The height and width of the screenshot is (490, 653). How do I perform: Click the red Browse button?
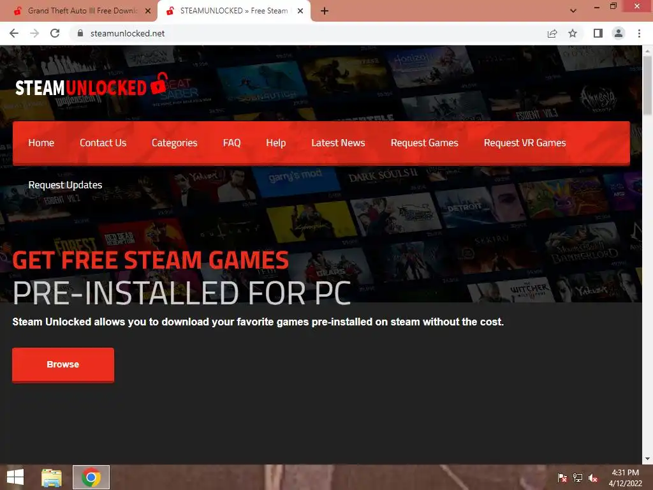63,364
